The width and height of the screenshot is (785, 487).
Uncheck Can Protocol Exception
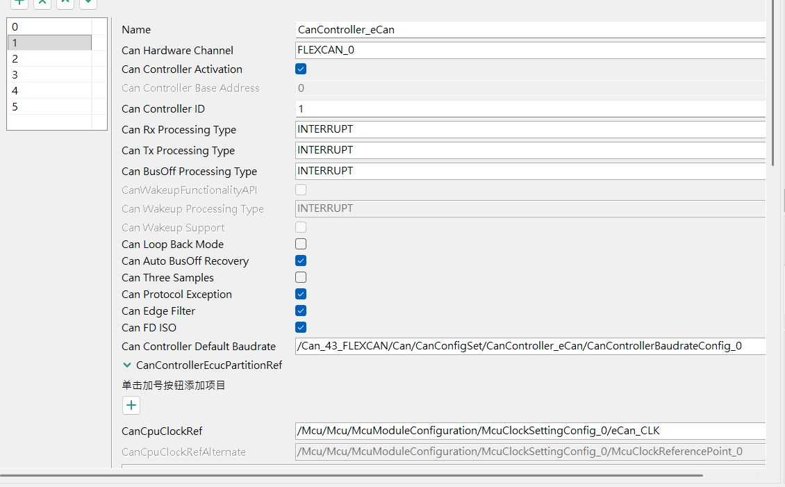click(301, 294)
